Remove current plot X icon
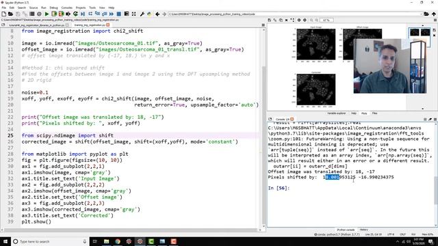Image resolution: width=438 pixels, height=246 pixels. (286, 20)
